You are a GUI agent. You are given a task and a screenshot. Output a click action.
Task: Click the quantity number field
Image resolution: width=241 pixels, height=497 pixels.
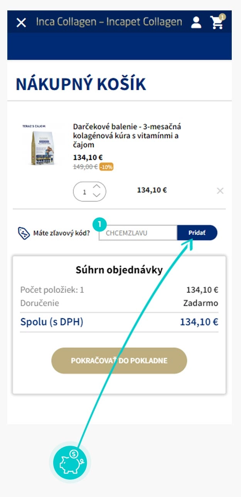pos(85,191)
